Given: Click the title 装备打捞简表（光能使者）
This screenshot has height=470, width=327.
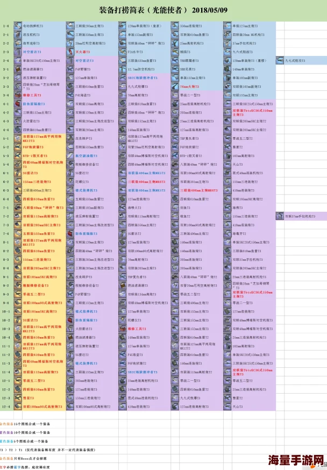Looking at the screenshot, I should click(163, 10).
